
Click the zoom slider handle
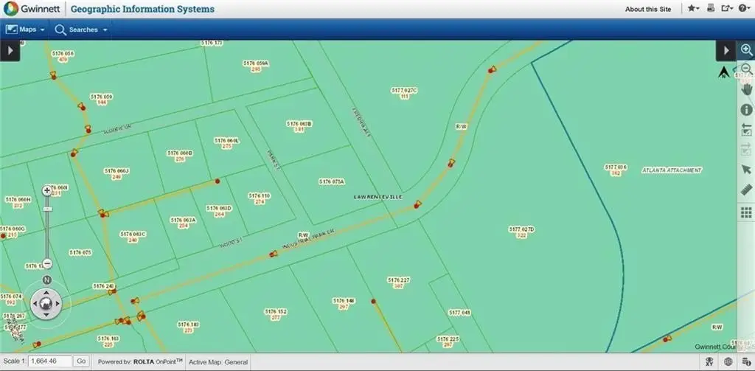tap(47, 209)
